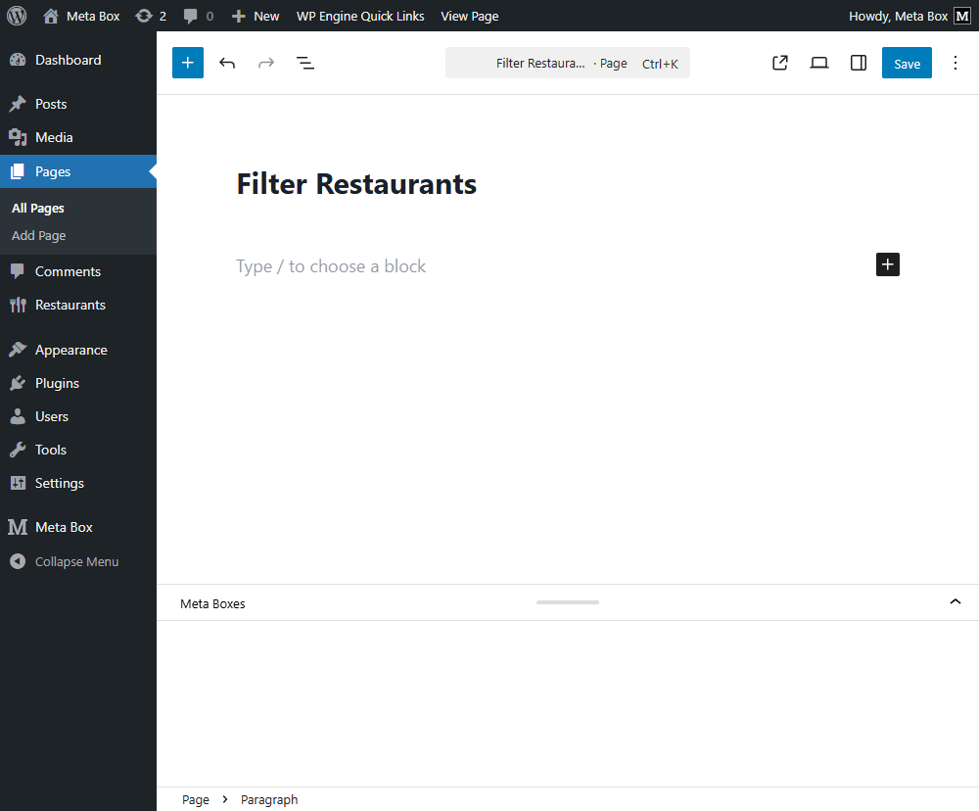Image resolution: width=979 pixels, height=811 pixels.
Task: Open the New menu in the admin bar
Action: click(x=255, y=15)
